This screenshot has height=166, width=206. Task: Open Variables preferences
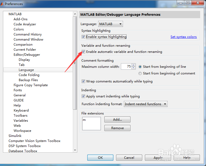21,121
